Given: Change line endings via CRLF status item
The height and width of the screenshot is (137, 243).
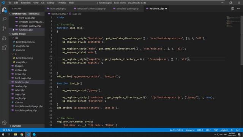Looking at the screenshot, I should tap(208, 130).
